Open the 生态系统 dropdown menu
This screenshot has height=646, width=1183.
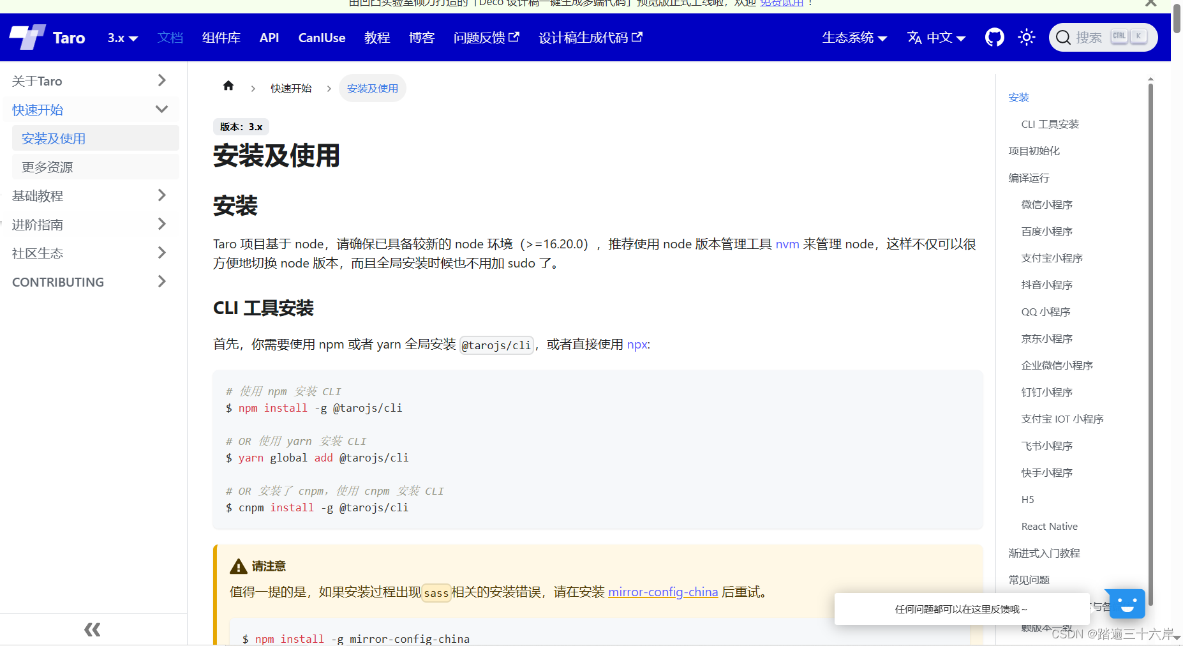point(854,38)
